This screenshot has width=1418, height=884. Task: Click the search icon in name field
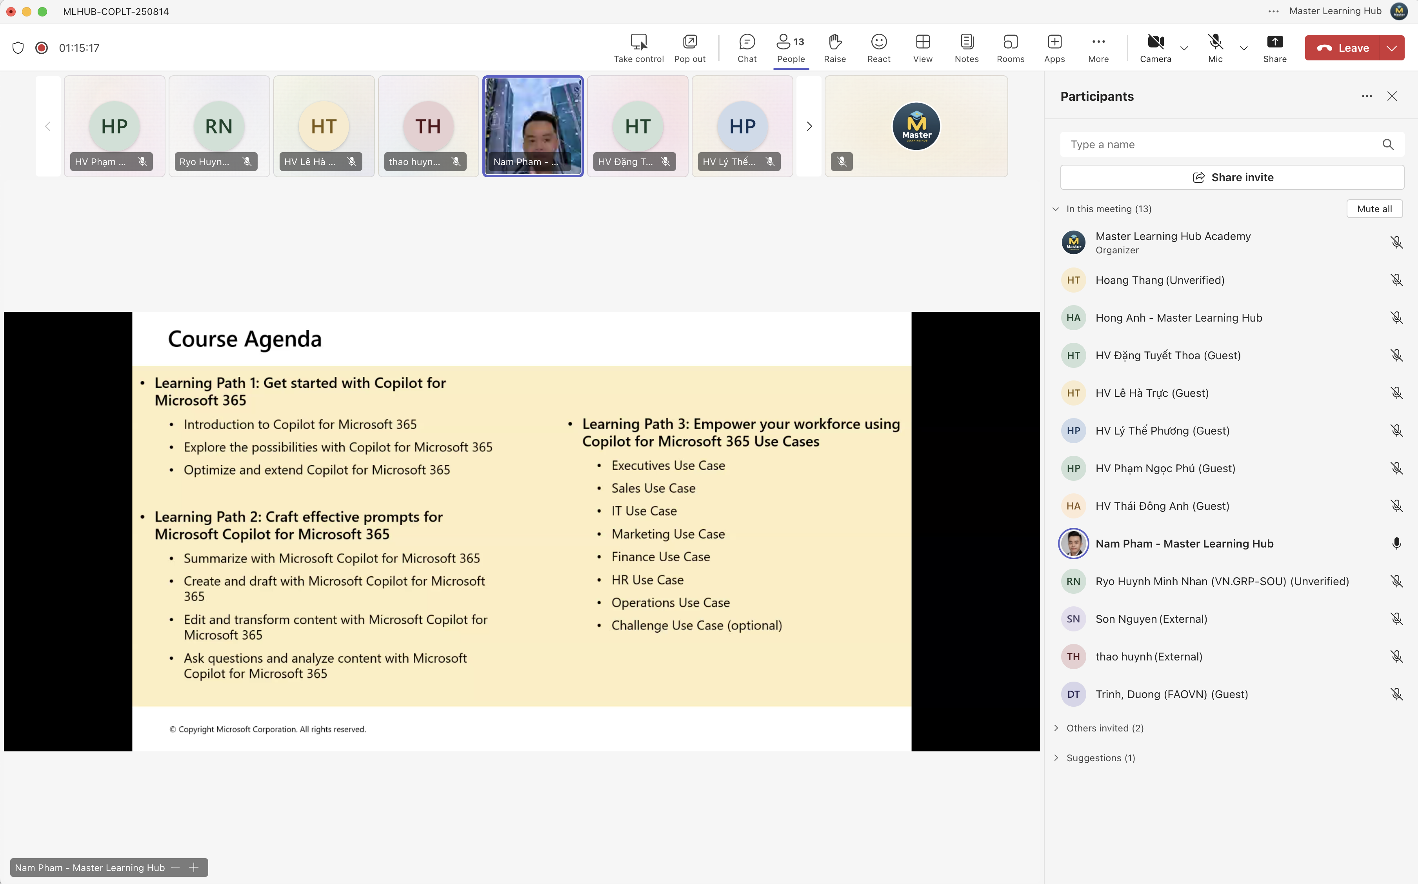tap(1387, 144)
